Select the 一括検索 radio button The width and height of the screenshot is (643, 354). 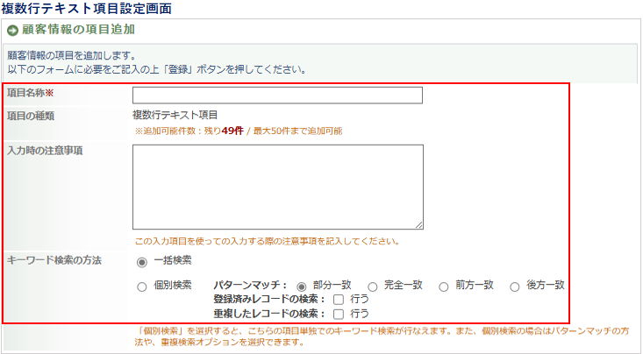pyautogui.click(x=142, y=262)
